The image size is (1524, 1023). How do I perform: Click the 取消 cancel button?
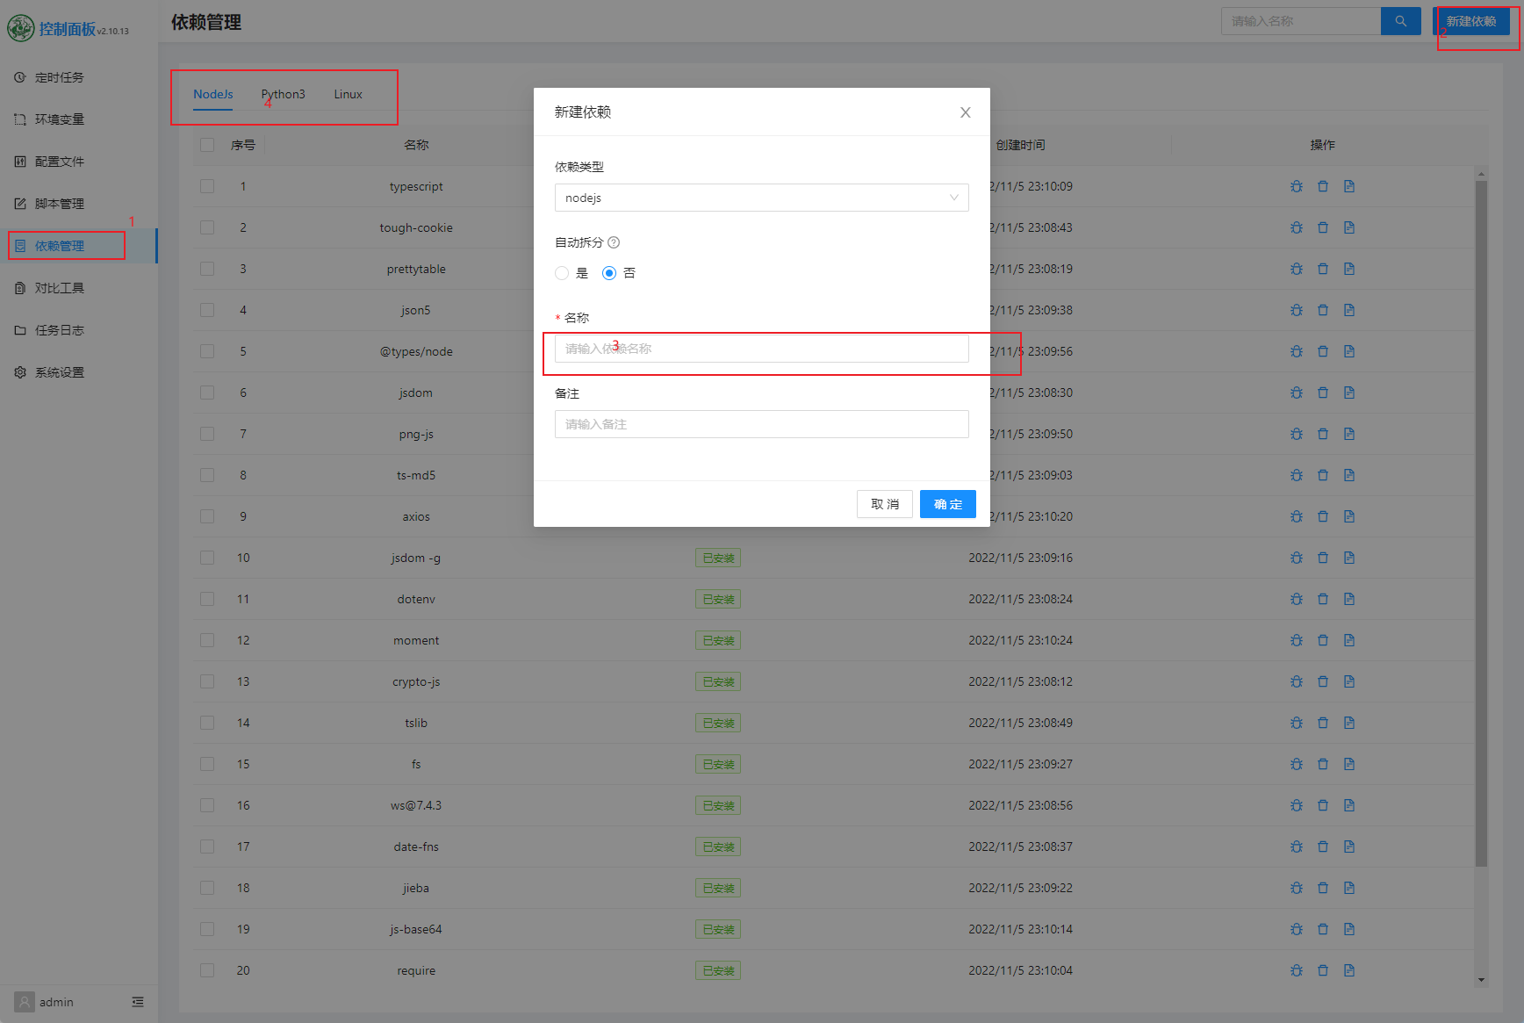[884, 504]
